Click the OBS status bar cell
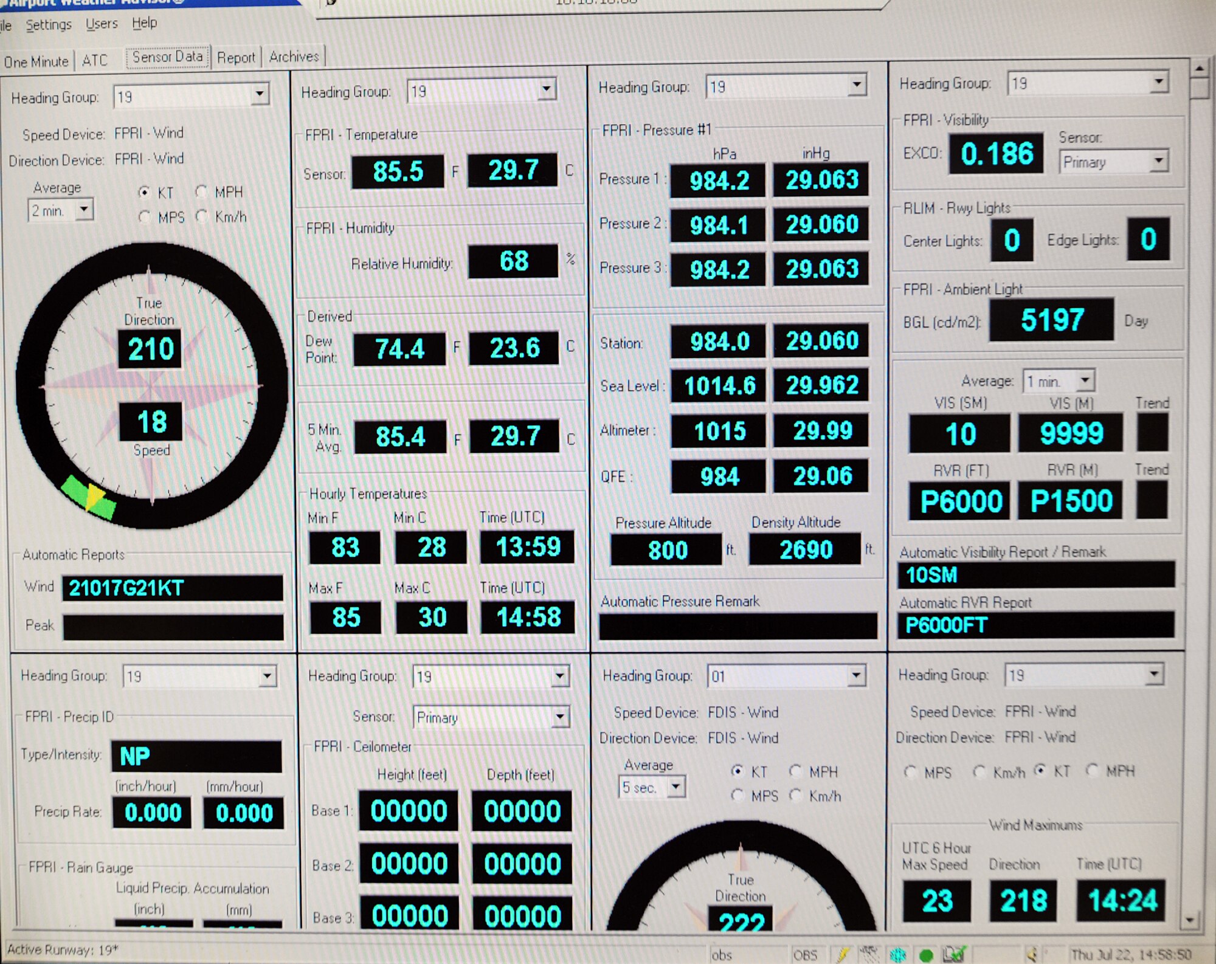This screenshot has height=964, width=1216. (x=805, y=955)
